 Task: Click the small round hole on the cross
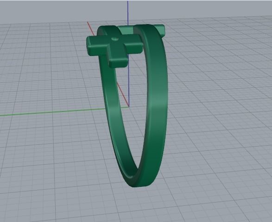point(115,39)
